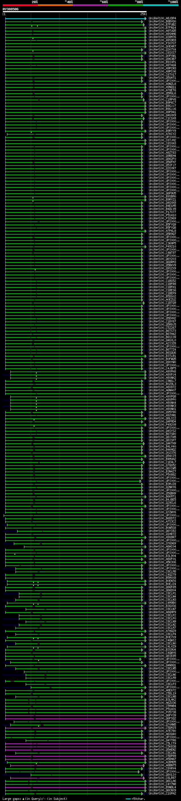
Task: Click the UniRef100_C1C1K8 label
Action: click(162, 118)
